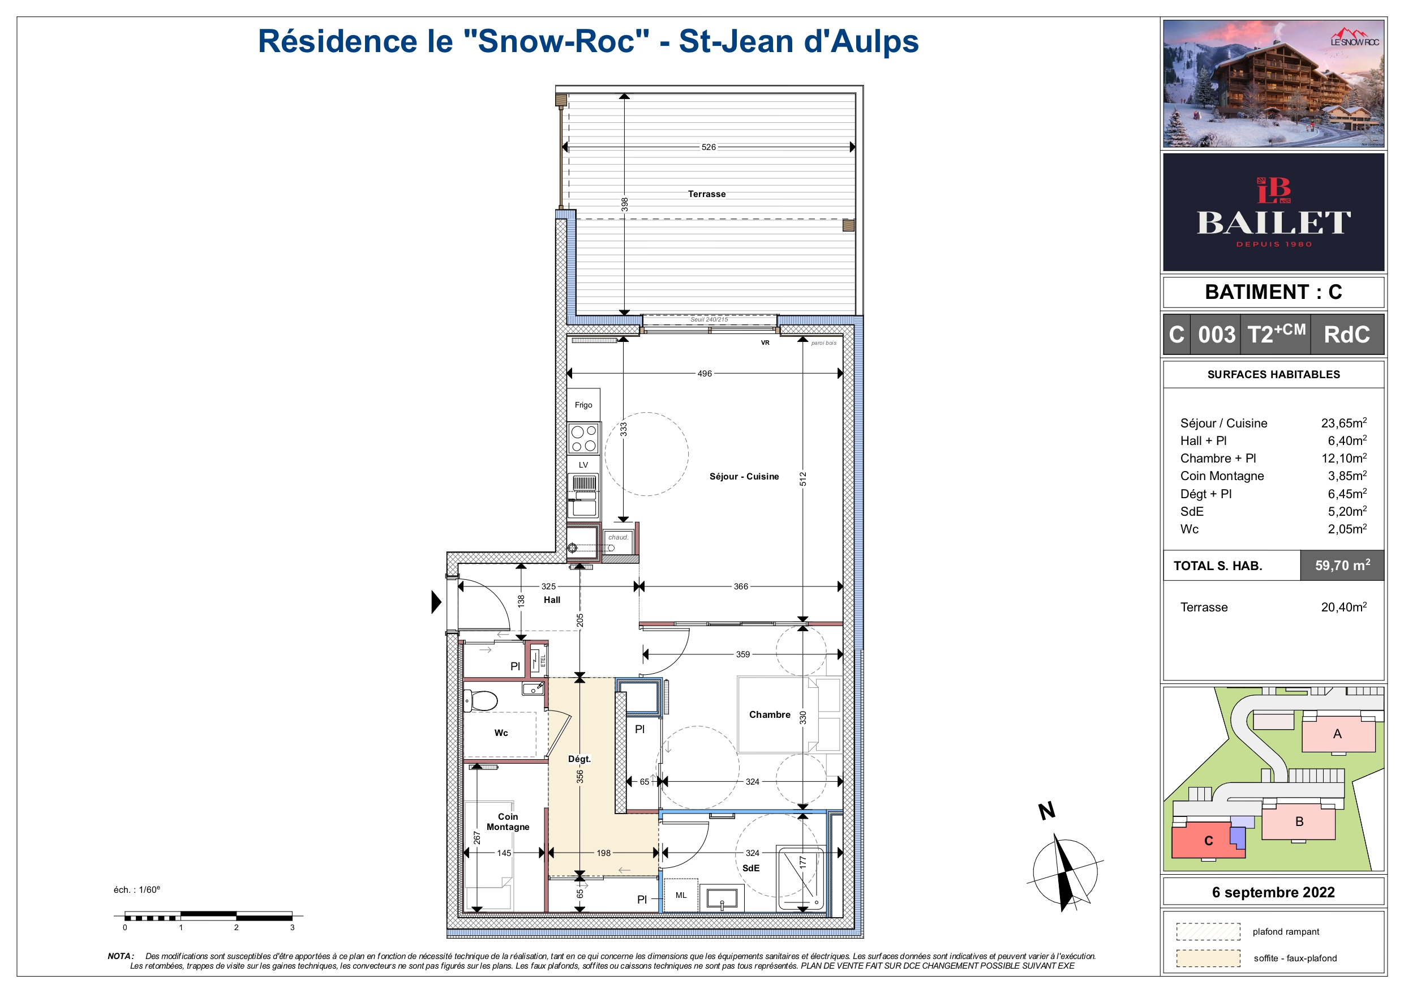Click the toilet symbol in Wc
The image size is (1404, 993).
482,701
